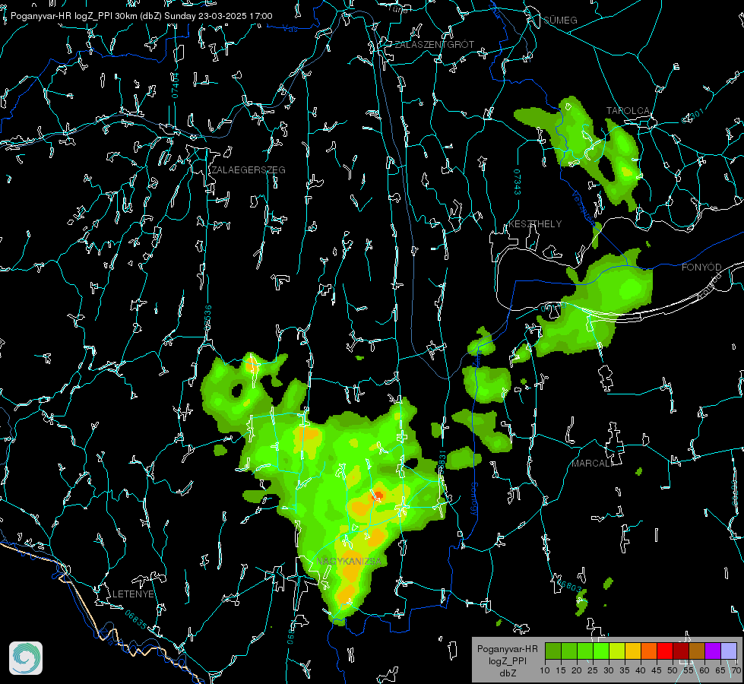Screen dimensions: 744x684
Task: Click the red storm core north of Nagykanizsa
Action: tap(378, 496)
